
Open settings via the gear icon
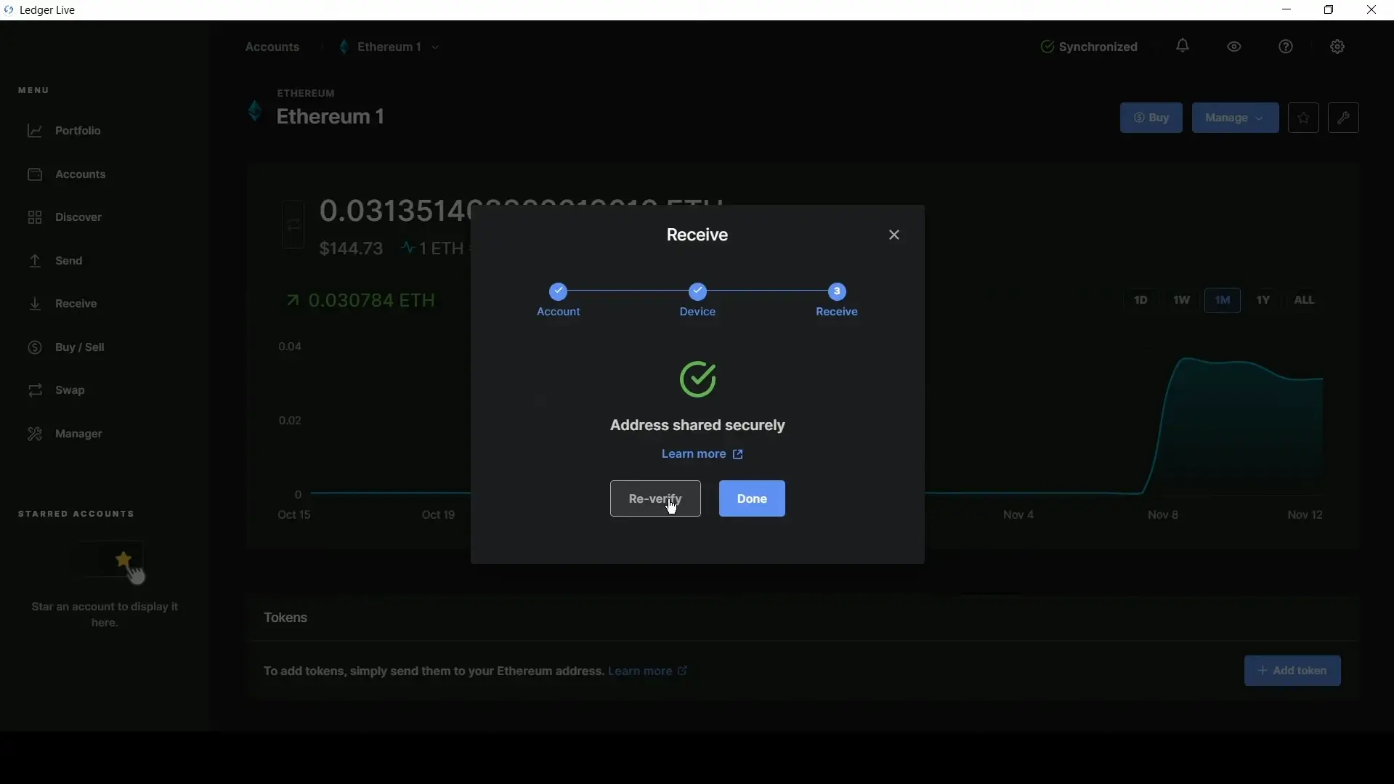coord(1337,47)
